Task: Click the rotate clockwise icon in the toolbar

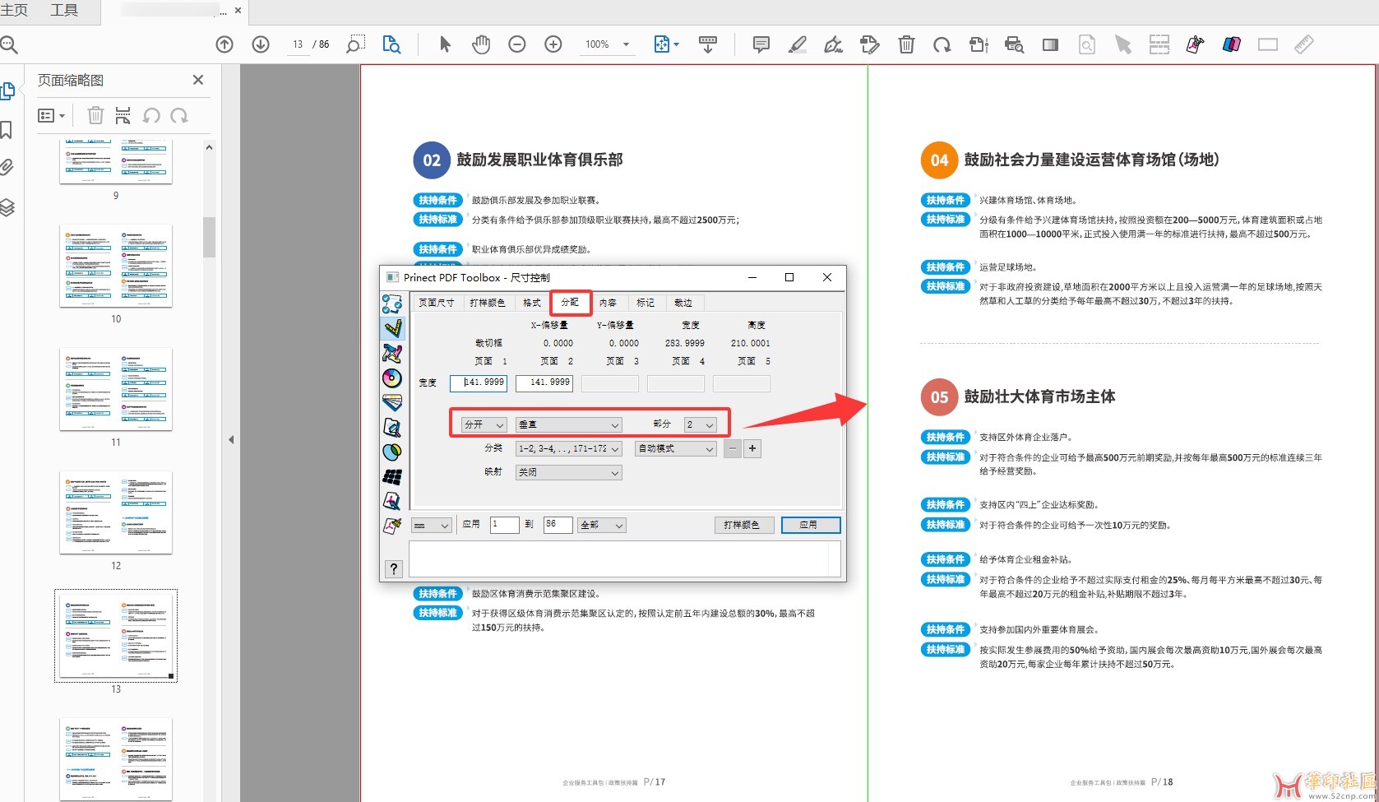Action: pyautogui.click(x=942, y=44)
